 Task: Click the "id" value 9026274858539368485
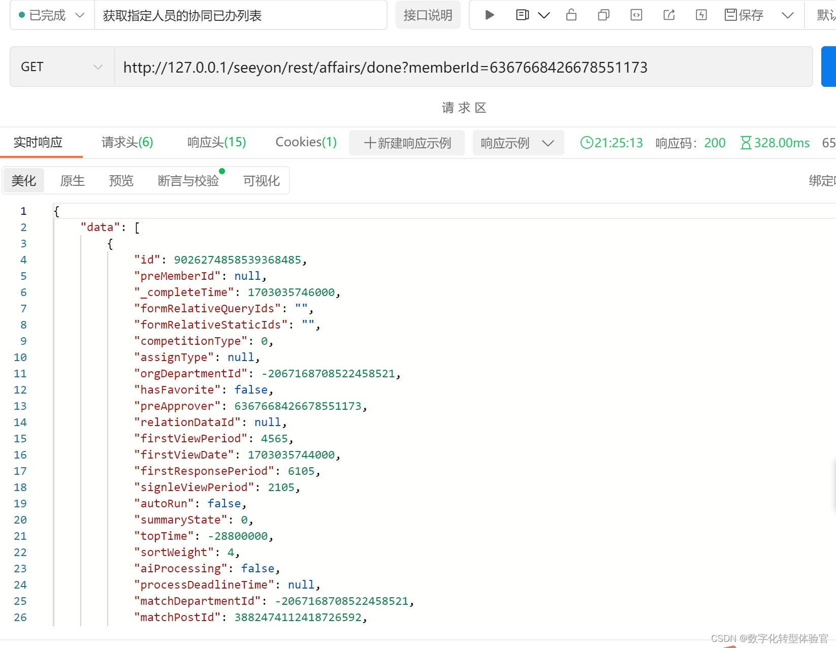pyautogui.click(x=238, y=260)
